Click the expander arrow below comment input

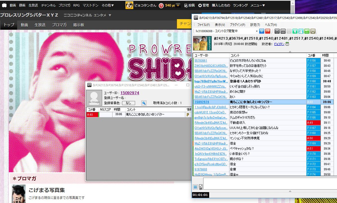click(290, 191)
